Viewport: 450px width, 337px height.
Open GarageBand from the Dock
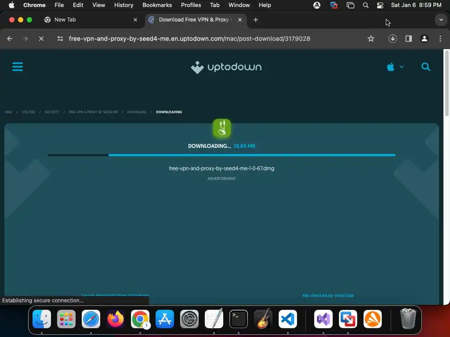(263, 319)
